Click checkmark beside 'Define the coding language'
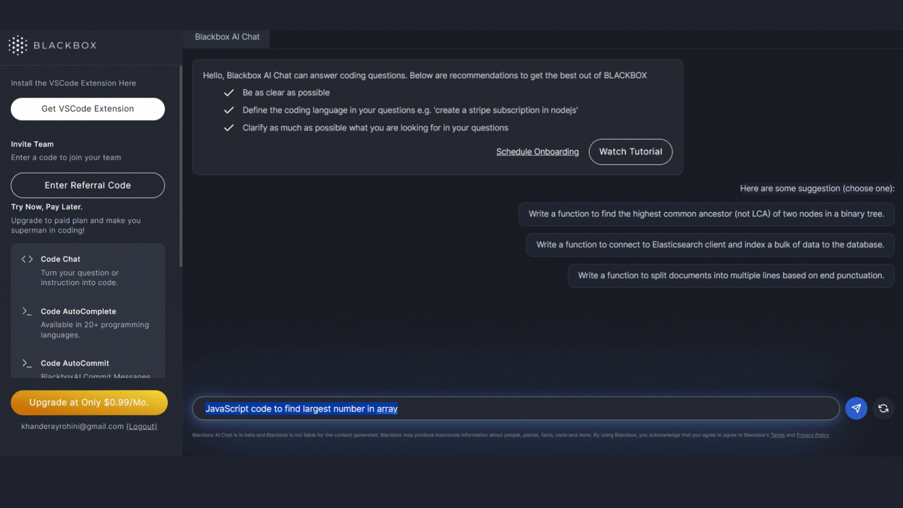The image size is (903, 508). [229, 110]
